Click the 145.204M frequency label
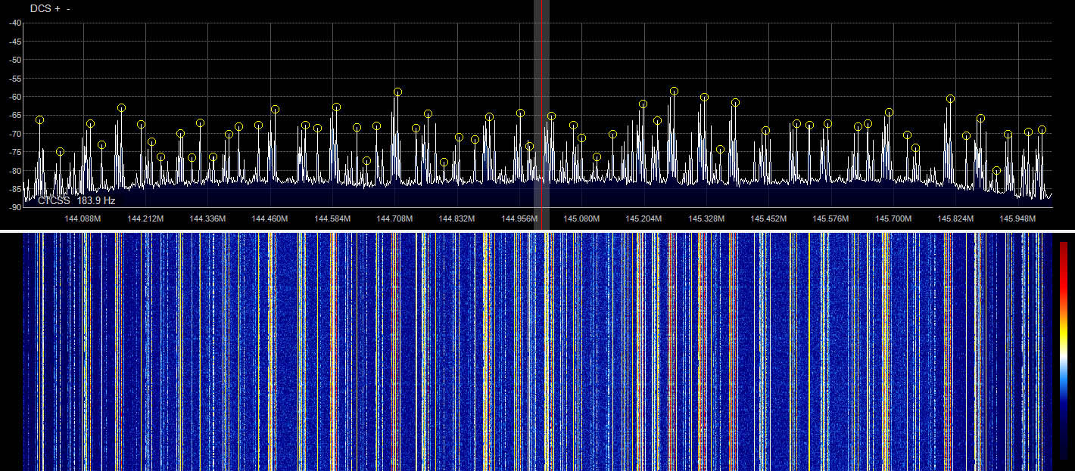Viewport: 1075px width, 471px height. (643, 219)
